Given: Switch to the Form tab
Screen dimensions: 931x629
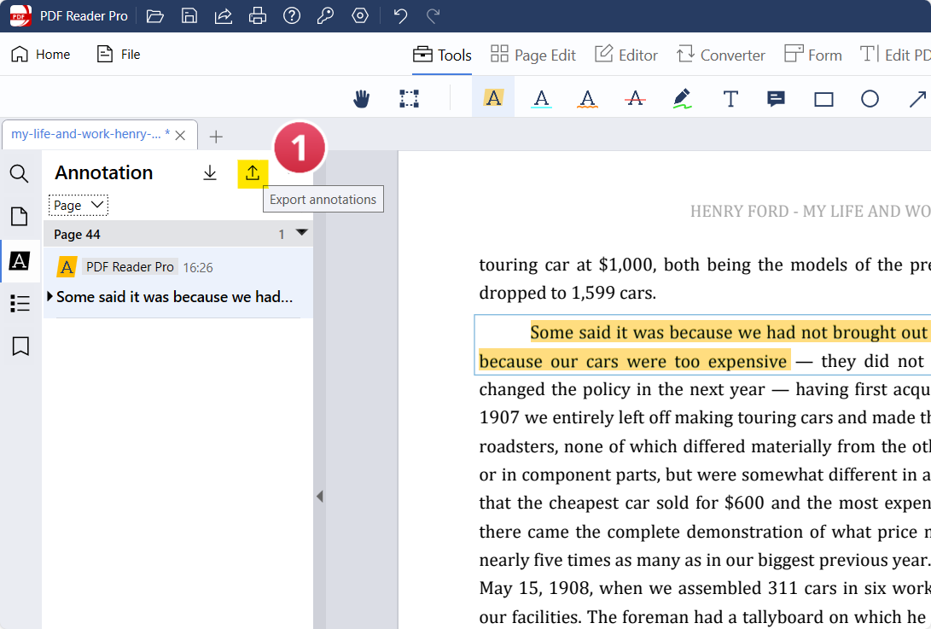Looking at the screenshot, I should point(813,55).
